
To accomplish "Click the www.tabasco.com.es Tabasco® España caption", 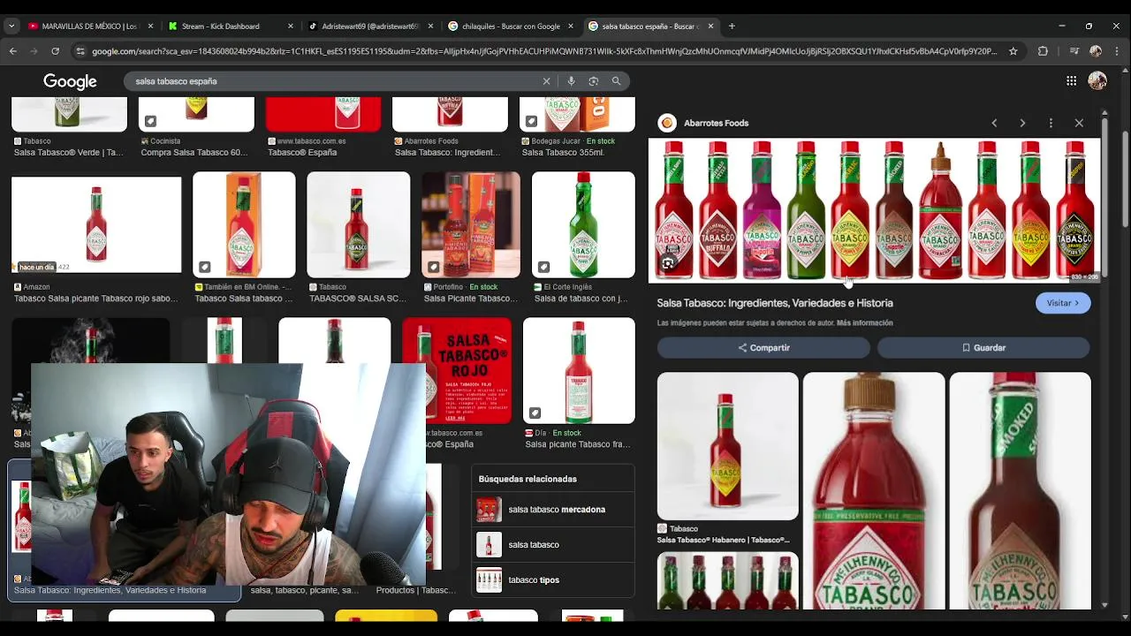I will click(302, 153).
